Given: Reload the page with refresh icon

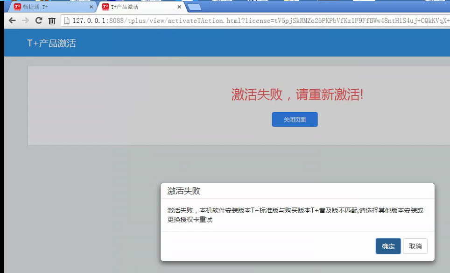Looking at the screenshot, I should (38, 21).
